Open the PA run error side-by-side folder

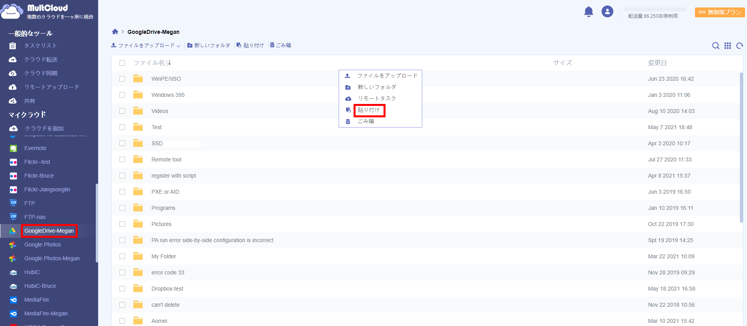[x=212, y=240]
